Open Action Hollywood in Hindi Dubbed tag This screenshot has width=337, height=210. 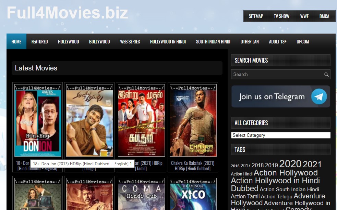(x=275, y=184)
